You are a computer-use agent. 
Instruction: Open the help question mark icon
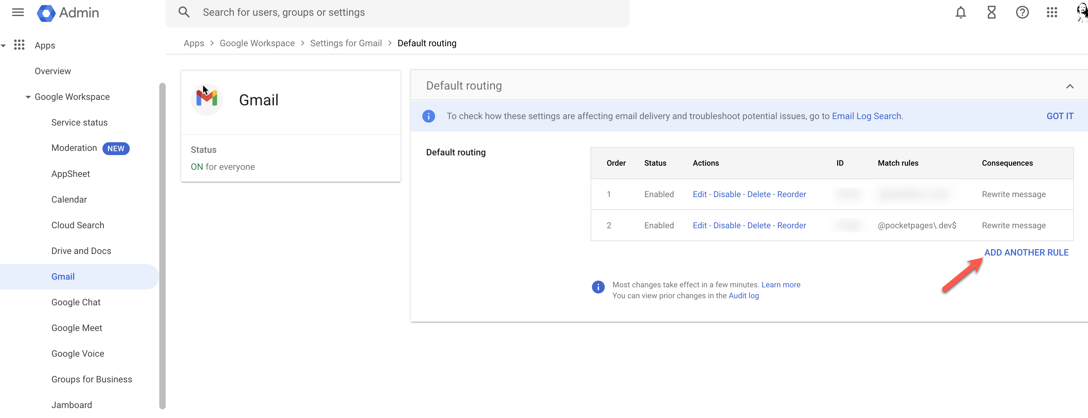pyautogui.click(x=1022, y=12)
